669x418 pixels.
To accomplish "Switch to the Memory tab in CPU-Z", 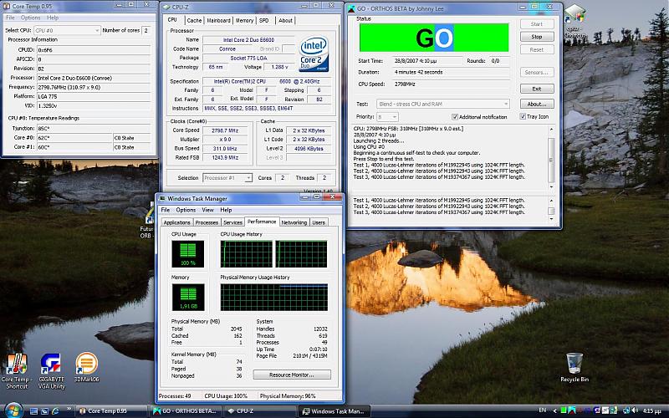I will pyautogui.click(x=244, y=20).
